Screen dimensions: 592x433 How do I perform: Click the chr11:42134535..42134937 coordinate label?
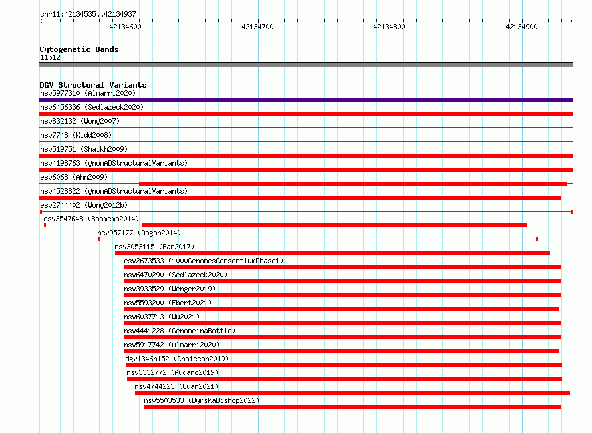88,14
